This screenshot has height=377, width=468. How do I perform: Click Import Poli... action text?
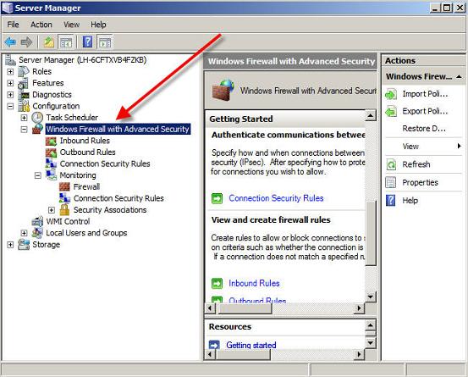(x=425, y=94)
